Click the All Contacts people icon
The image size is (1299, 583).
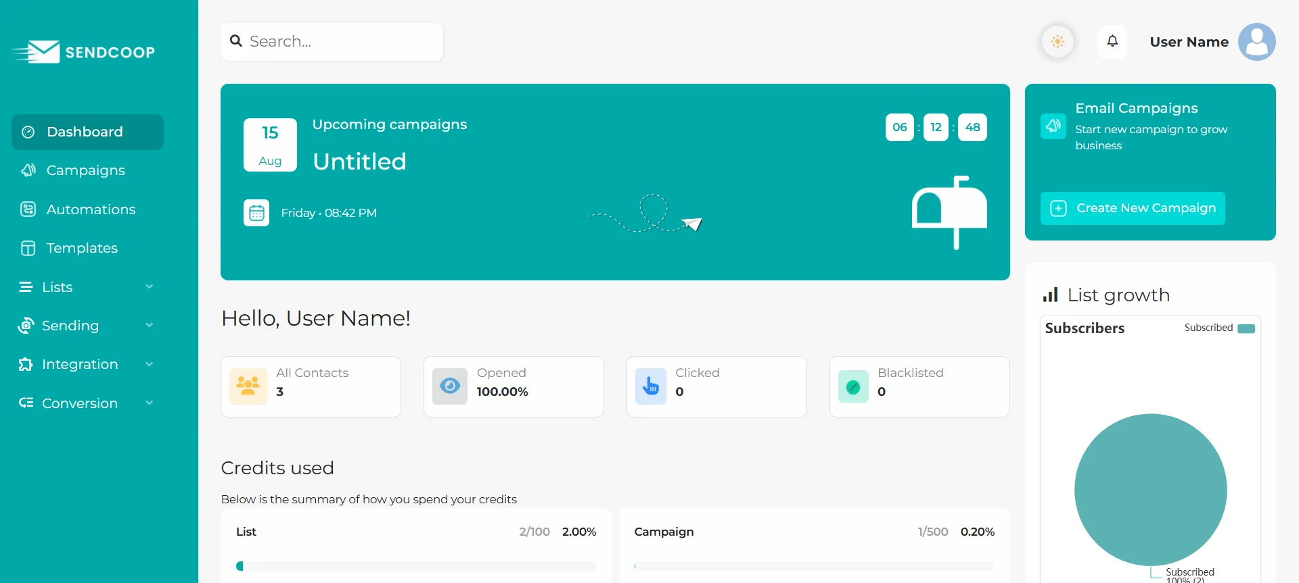(248, 386)
